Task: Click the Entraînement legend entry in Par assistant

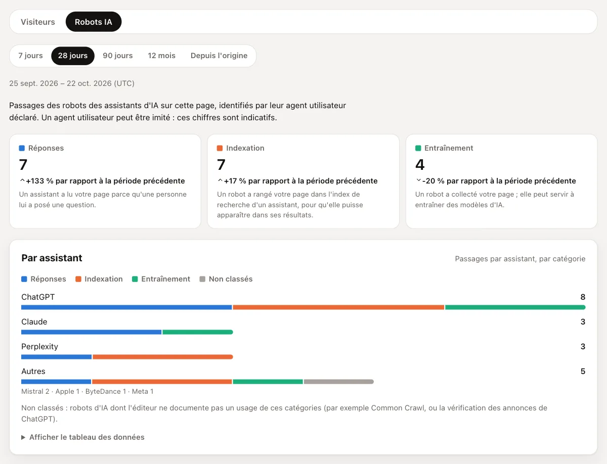Action: (x=161, y=279)
